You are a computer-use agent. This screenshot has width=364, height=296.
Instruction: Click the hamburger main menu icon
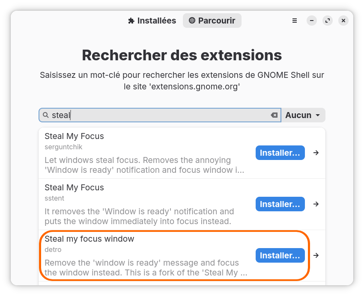[x=295, y=21]
